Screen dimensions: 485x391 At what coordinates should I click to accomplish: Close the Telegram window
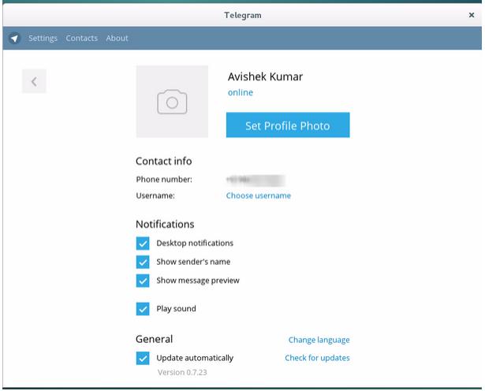tap(472, 14)
